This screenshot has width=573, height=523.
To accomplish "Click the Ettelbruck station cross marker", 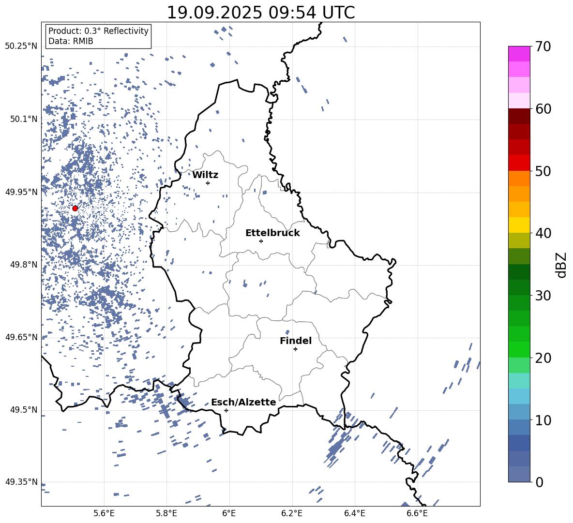I will click(261, 241).
